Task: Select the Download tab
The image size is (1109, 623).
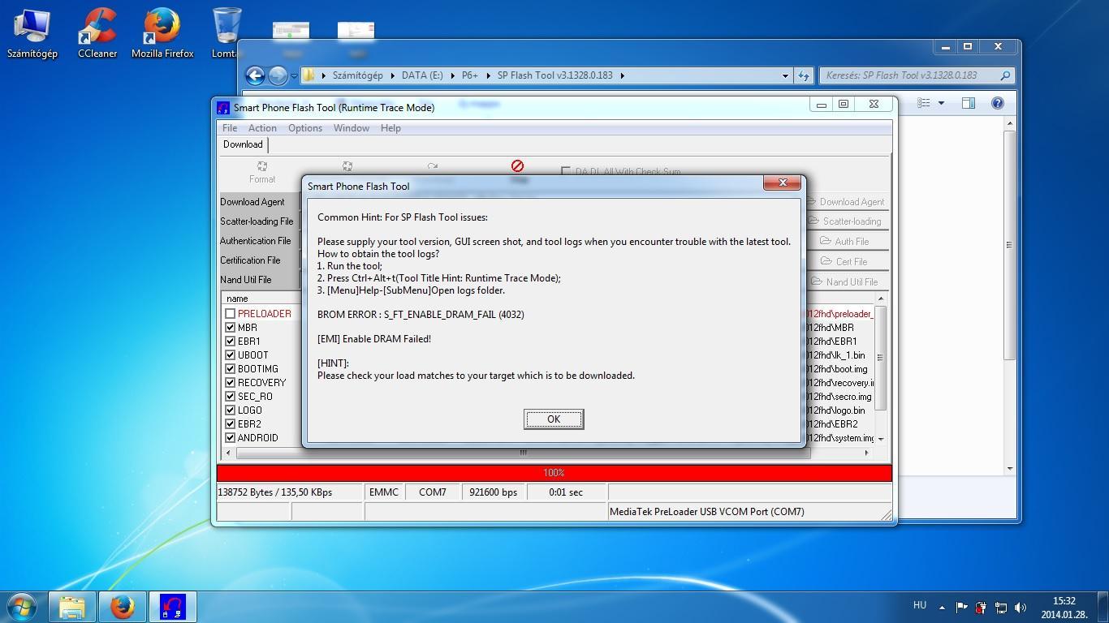Action: (243, 144)
